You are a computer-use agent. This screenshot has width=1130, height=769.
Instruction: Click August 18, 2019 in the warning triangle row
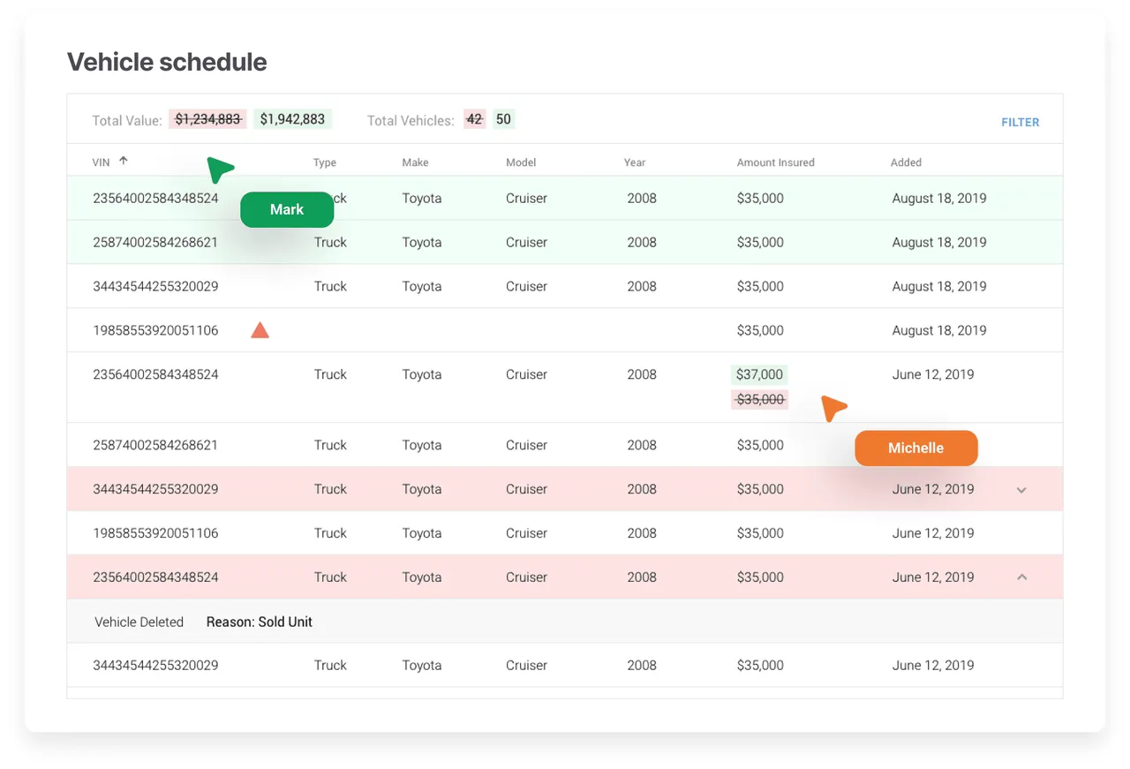pyautogui.click(x=939, y=330)
